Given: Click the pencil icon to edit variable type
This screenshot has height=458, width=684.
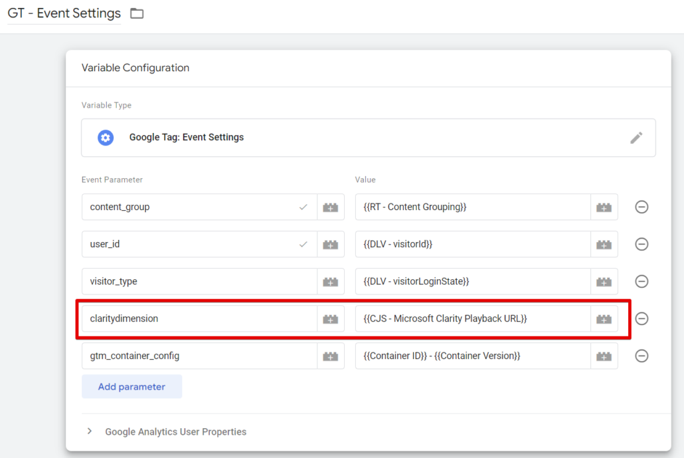Looking at the screenshot, I should [x=636, y=137].
